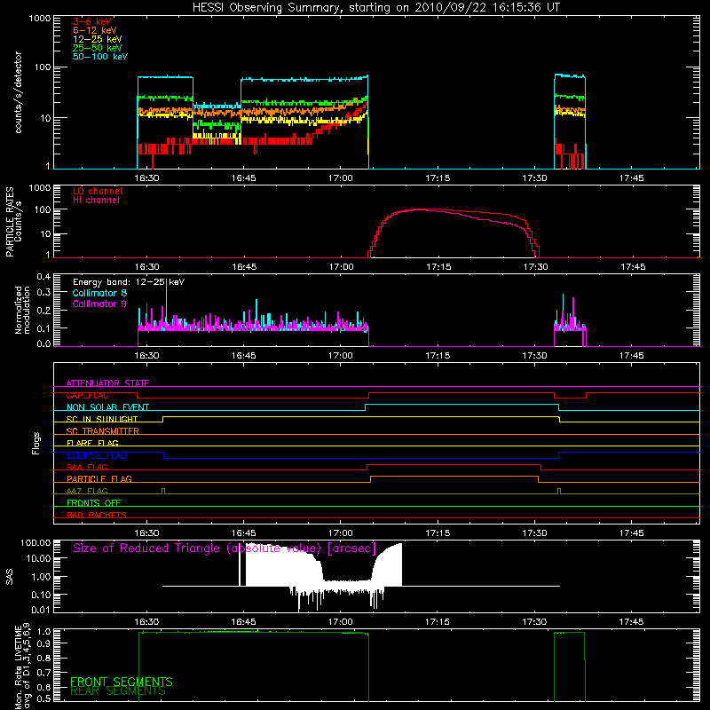
Task: Select the FLARE_FLAG label
Action: (92, 443)
